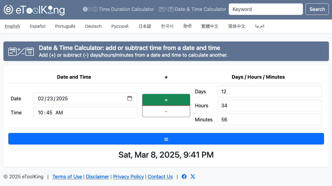
Task: Open the Terms of Use link
Action: click(67, 177)
